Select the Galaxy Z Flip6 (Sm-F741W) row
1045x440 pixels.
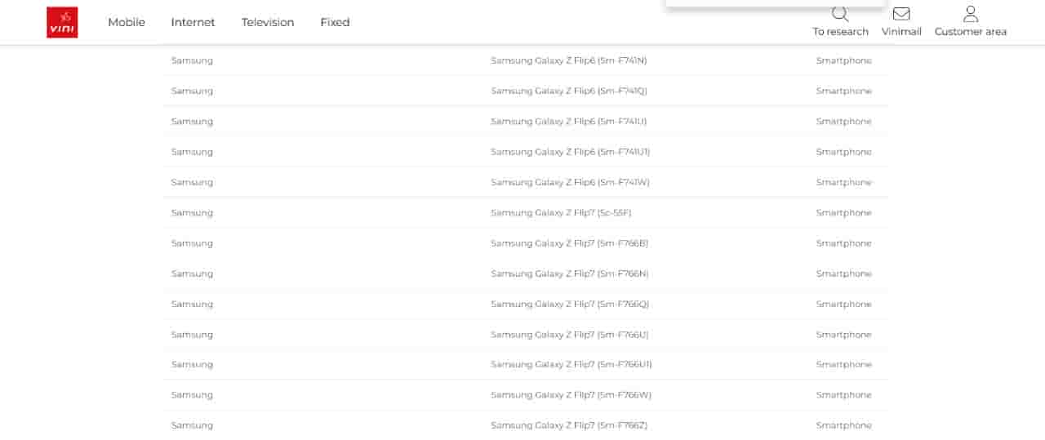click(570, 182)
